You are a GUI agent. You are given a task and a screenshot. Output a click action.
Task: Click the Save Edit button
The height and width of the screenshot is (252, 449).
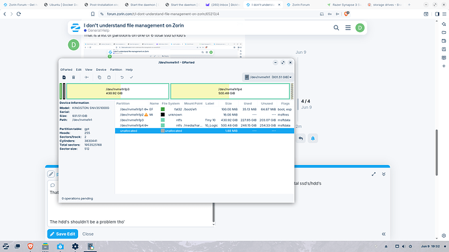click(62, 234)
